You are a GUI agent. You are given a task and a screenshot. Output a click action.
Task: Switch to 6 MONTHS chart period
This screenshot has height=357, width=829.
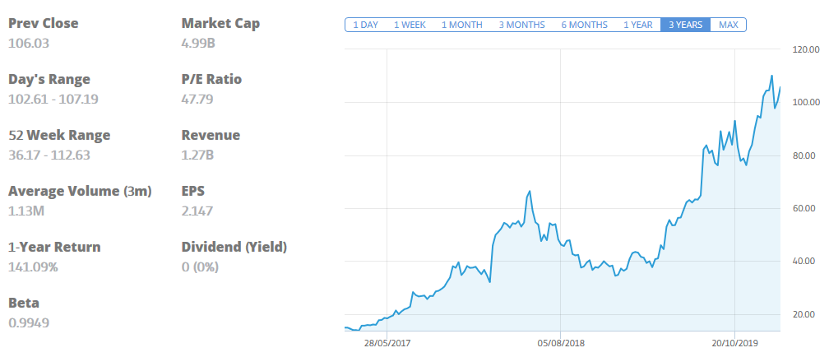coord(584,25)
